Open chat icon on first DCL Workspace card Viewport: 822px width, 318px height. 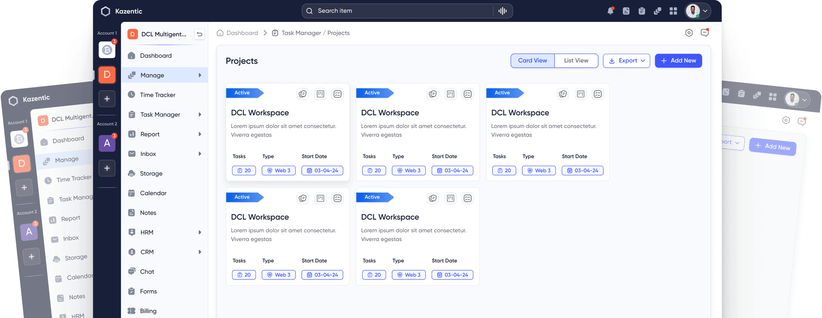click(303, 94)
